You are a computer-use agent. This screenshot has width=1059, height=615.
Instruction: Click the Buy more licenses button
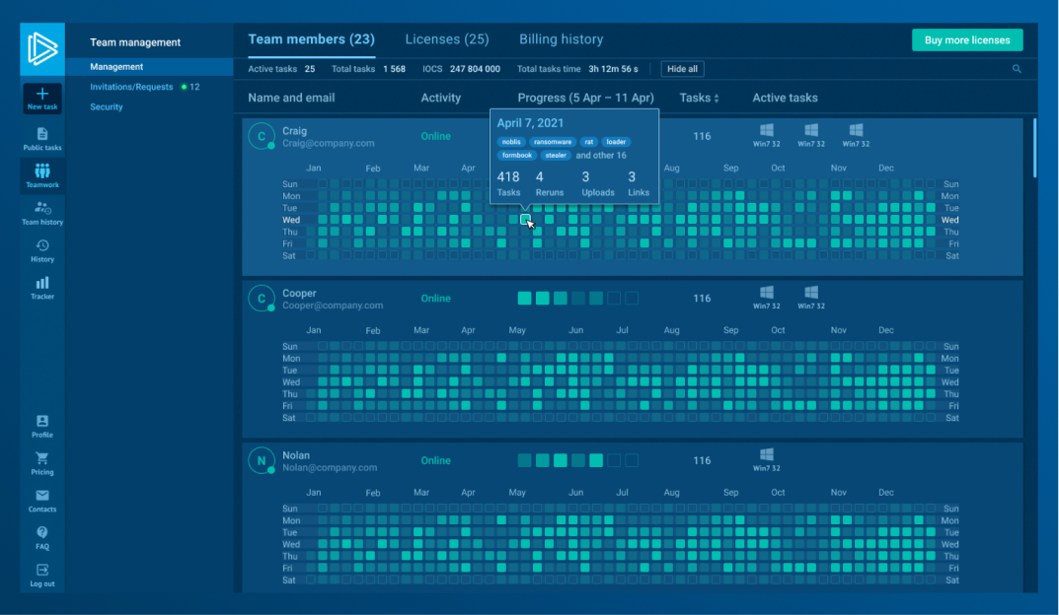pyautogui.click(x=966, y=40)
